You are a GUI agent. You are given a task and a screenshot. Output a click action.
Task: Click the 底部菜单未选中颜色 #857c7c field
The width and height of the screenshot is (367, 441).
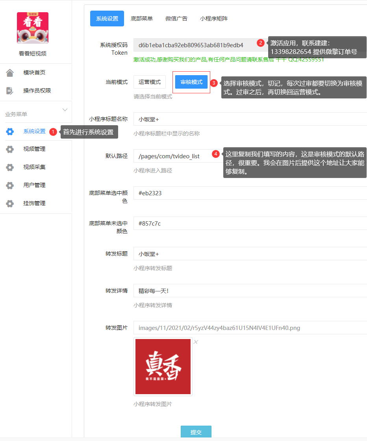pyautogui.click(x=250, y=224)
